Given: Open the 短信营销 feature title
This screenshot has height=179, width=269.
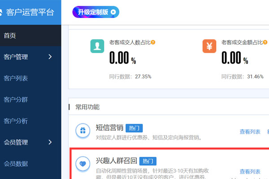Looking at the screenshot, I should pos(109,127).
